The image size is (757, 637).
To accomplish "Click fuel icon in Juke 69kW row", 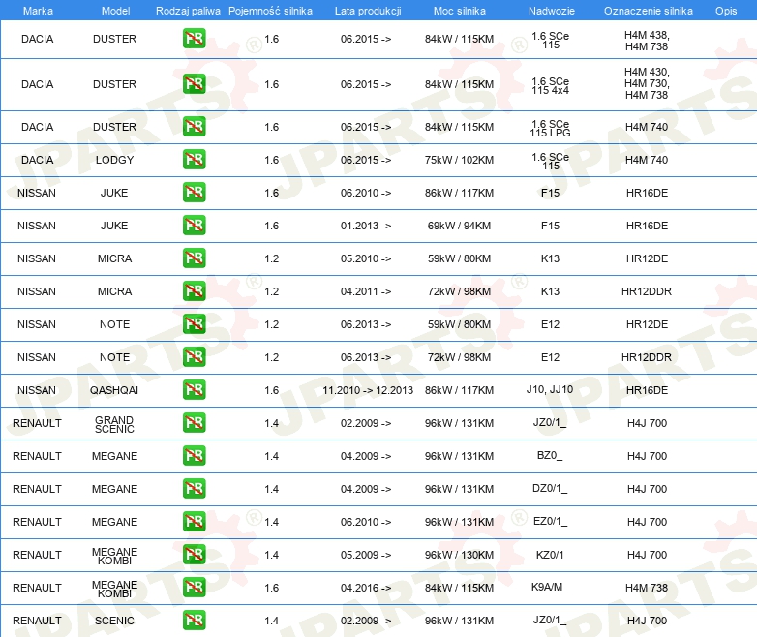I will [194, 226].
